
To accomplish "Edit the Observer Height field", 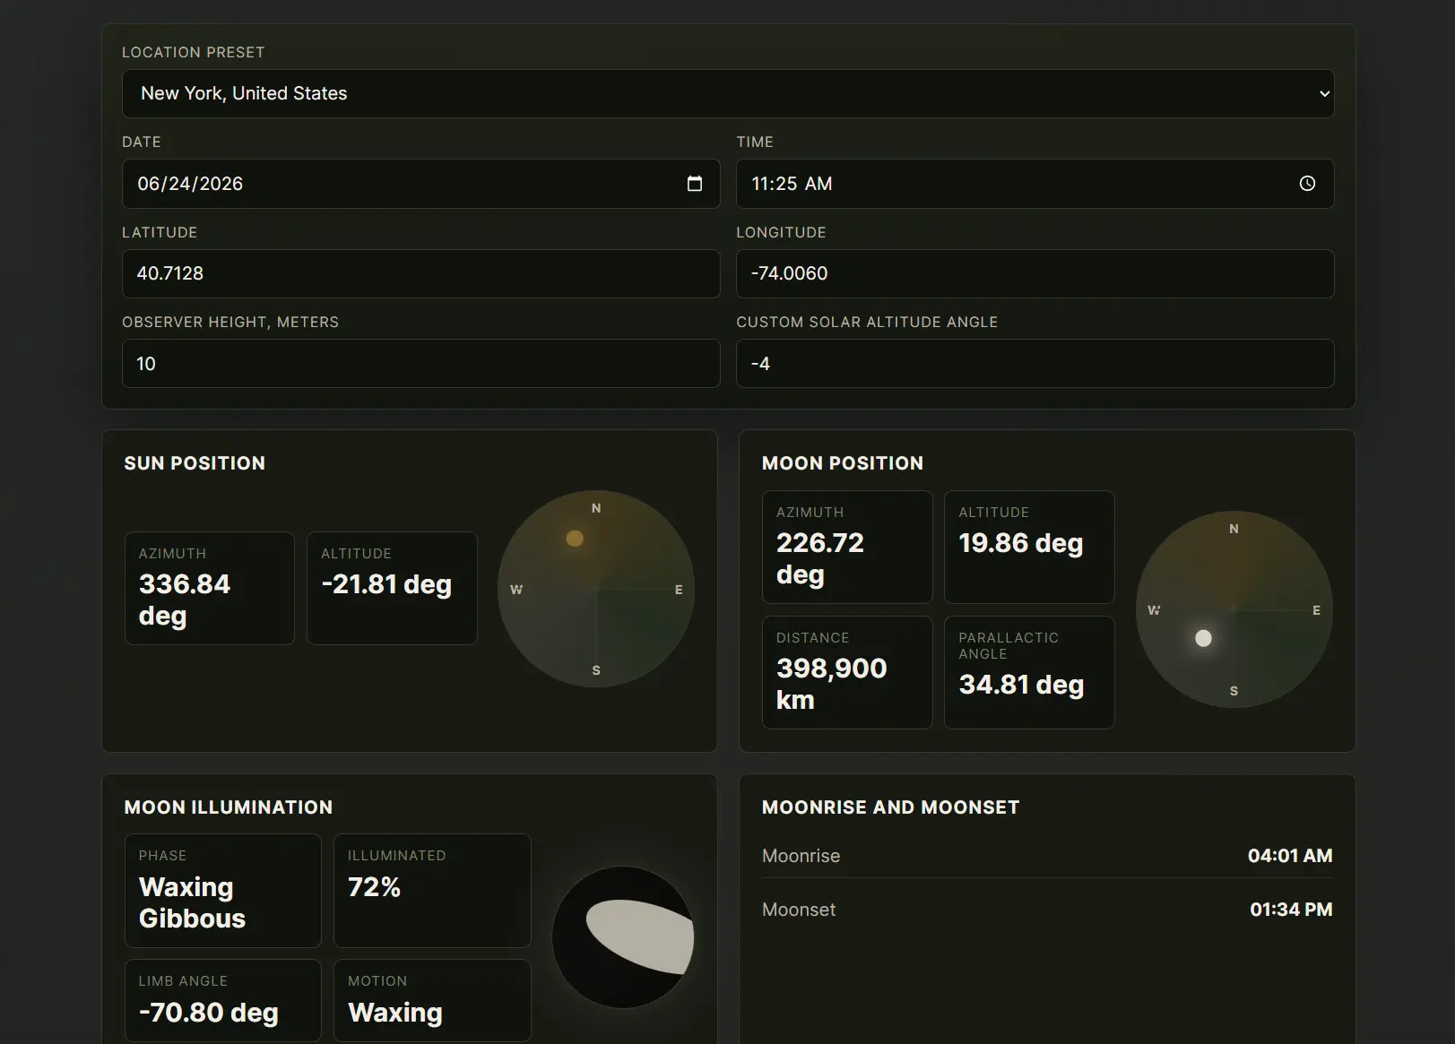I will click(420, 363).
